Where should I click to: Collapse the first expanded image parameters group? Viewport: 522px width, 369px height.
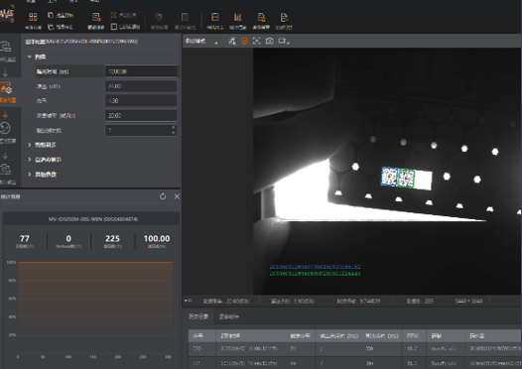30,57
